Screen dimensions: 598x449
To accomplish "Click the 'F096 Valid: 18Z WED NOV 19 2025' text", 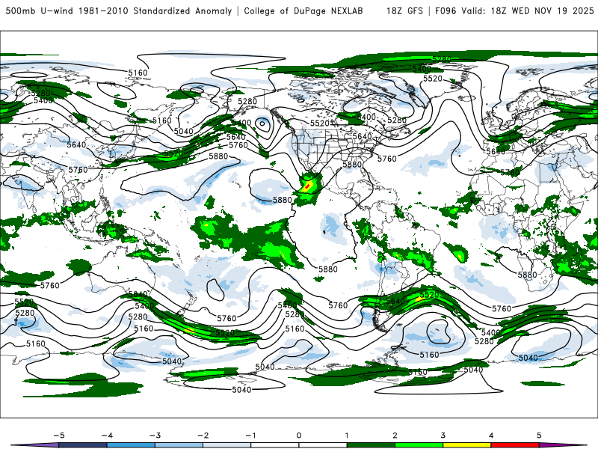I will [x=514, y=11].
